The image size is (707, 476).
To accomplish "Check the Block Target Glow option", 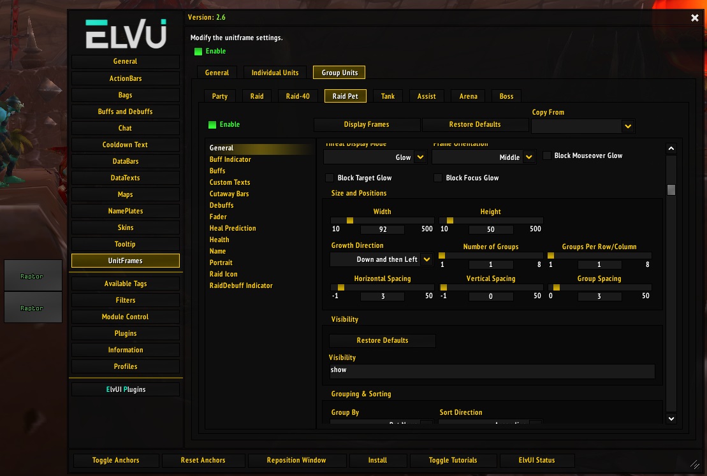I will click(329, 177).
